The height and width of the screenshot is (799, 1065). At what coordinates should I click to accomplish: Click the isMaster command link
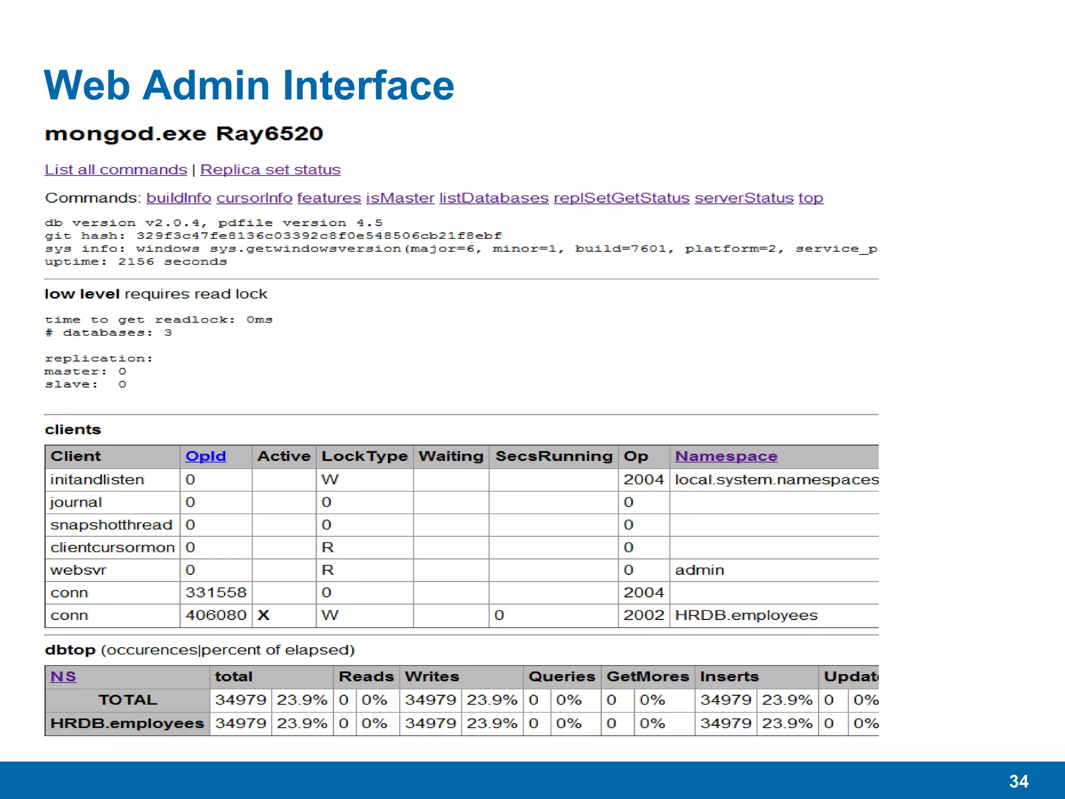click(400, 198)
